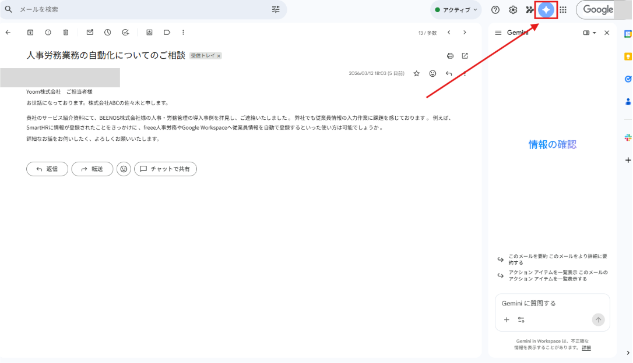Show search options filter in search bar
This screenshot has width=633, height=363.
click(x=276, y=10)
